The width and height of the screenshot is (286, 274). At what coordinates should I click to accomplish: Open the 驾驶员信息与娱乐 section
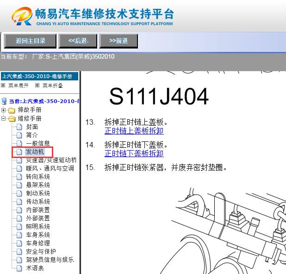[50, 260]
